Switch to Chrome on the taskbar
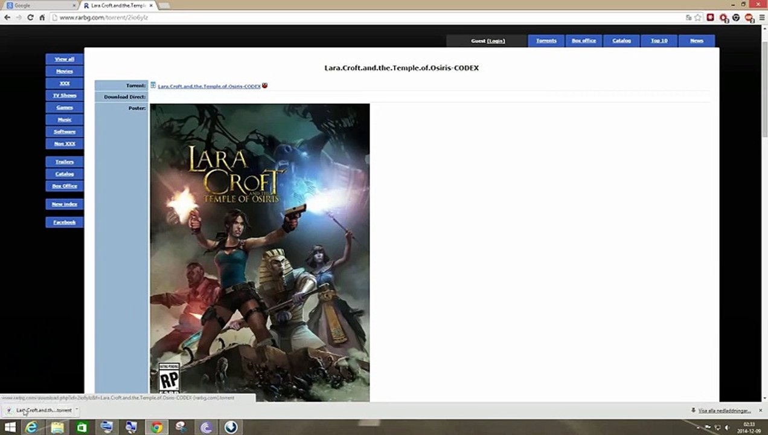The image size is (768, 435). [x=156, y=427]
